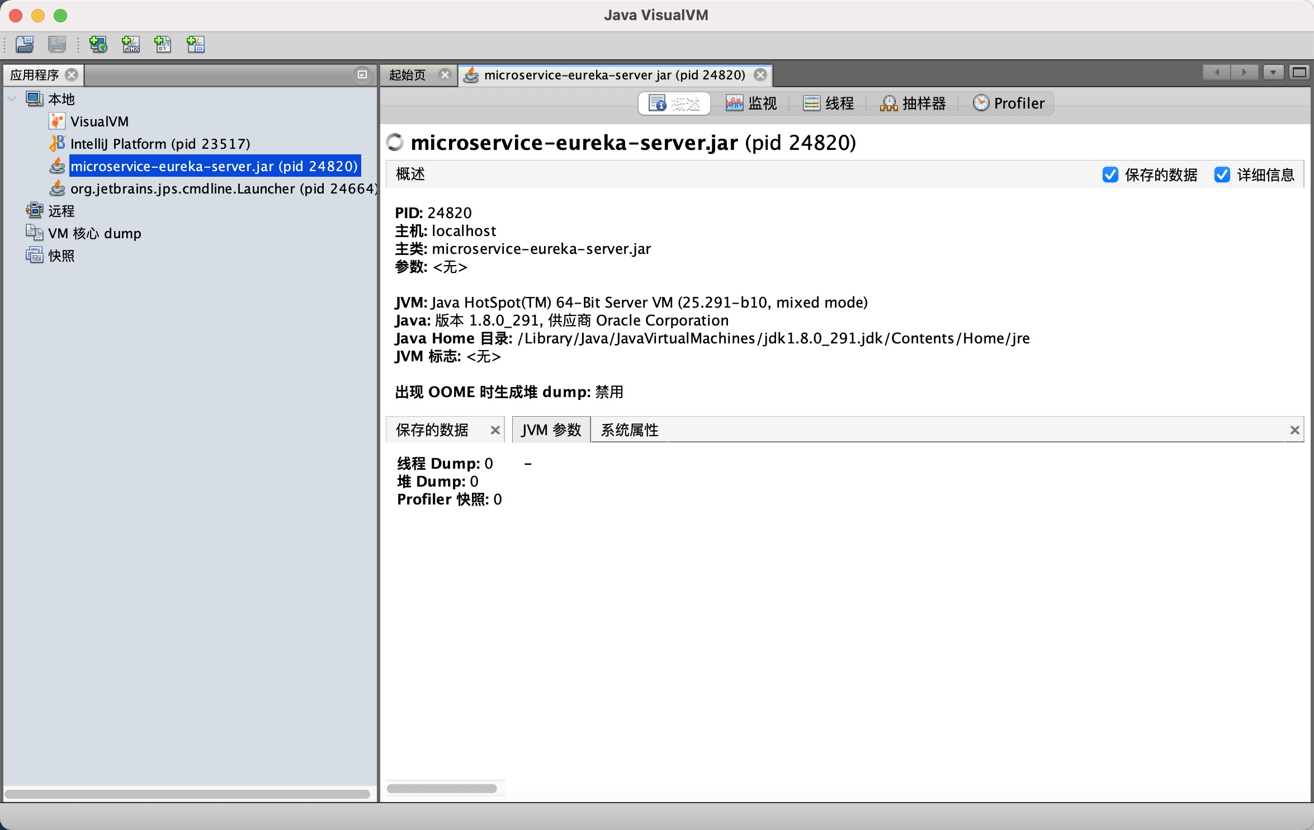The width and height of the screenshot is (1314, 830).
Task: Switch to the 系统属性 tab
Action: [x=629, y=430]
